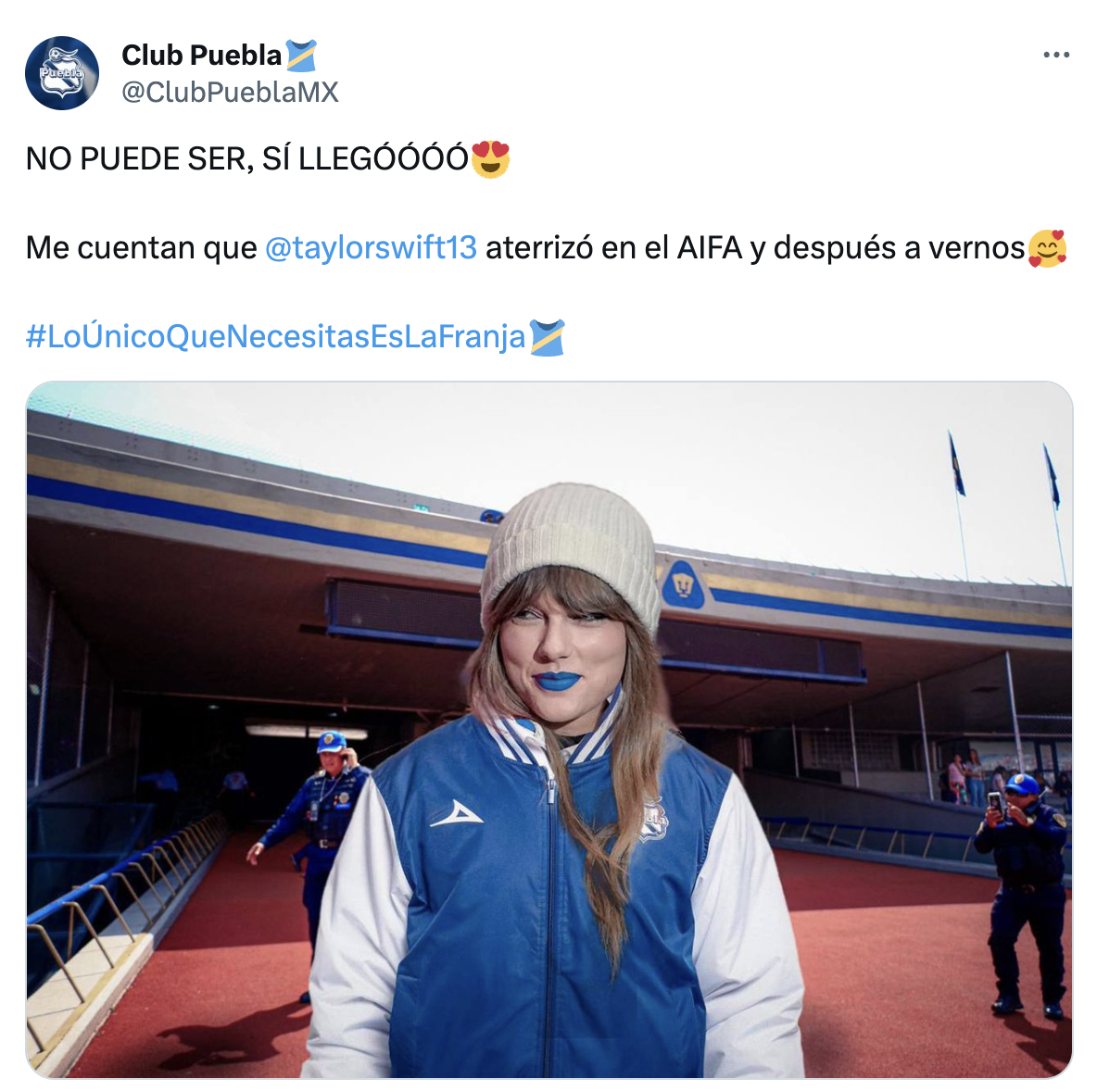Open the @ClubPueblaMX handle link
Image resolution: width=1097 pixels, height=1091 pixels.
coord(230,93)
